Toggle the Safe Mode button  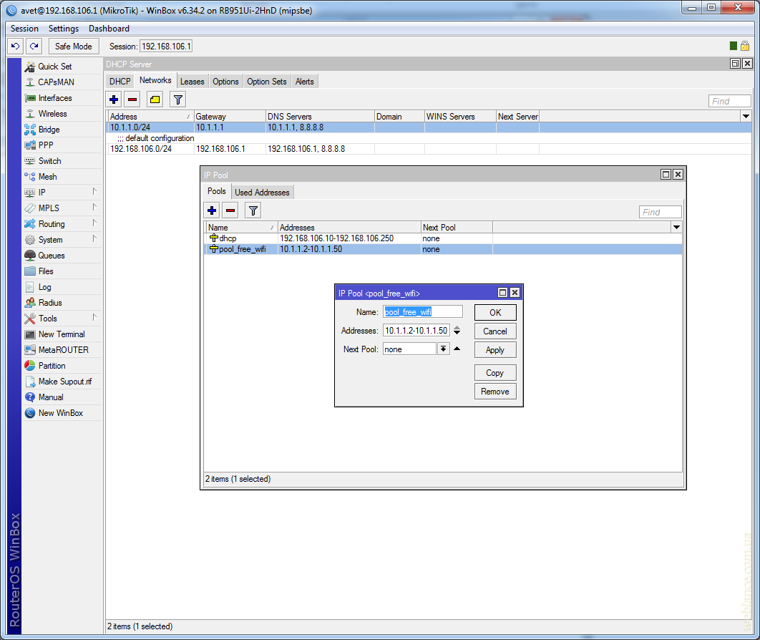(73, 46)
